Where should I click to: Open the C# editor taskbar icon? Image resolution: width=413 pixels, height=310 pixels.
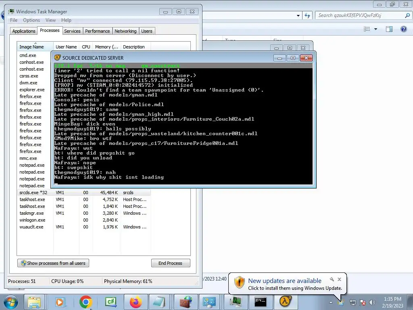[x=111, y=302]
